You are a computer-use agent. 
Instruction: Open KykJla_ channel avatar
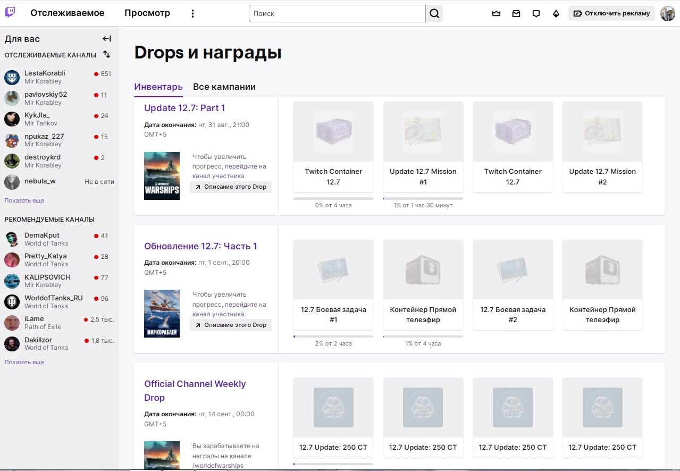pyautogui.click(x=12, y=119)
